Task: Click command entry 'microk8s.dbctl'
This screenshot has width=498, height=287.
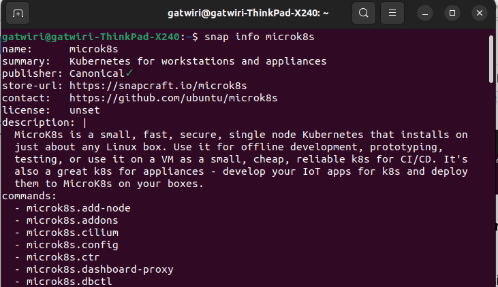Action: pos(69,282)
